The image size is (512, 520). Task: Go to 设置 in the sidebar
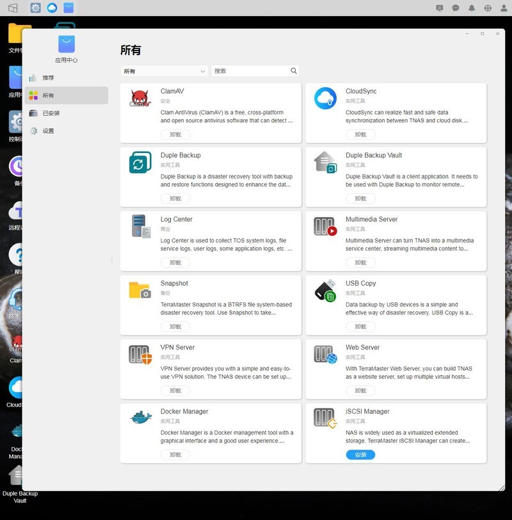49,131
